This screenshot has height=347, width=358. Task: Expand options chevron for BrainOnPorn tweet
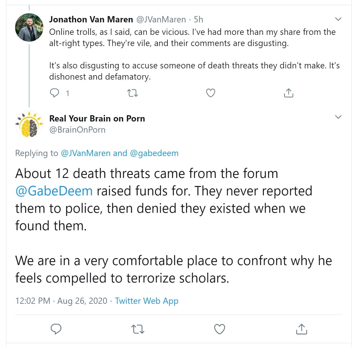[x=338, y=117]
